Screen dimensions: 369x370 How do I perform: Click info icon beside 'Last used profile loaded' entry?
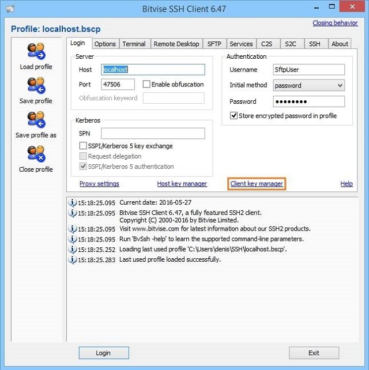coord(73,259)
